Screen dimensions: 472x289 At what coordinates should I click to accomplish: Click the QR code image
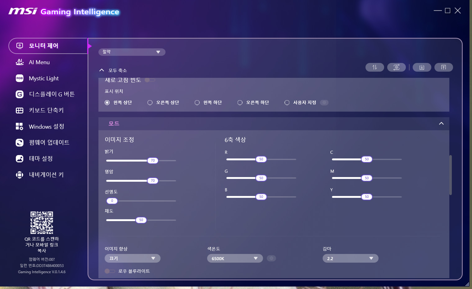click(x=42, y=223)
